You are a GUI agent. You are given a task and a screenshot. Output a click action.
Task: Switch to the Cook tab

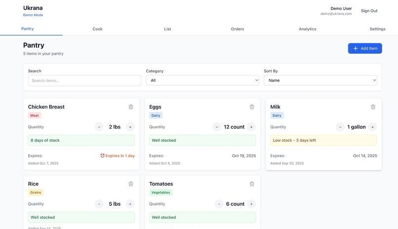coord(97,29)
